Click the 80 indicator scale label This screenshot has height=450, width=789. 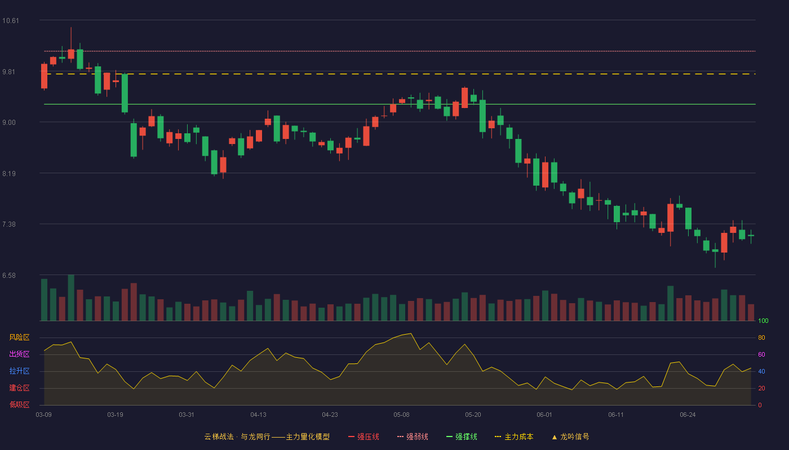(761, 337)
